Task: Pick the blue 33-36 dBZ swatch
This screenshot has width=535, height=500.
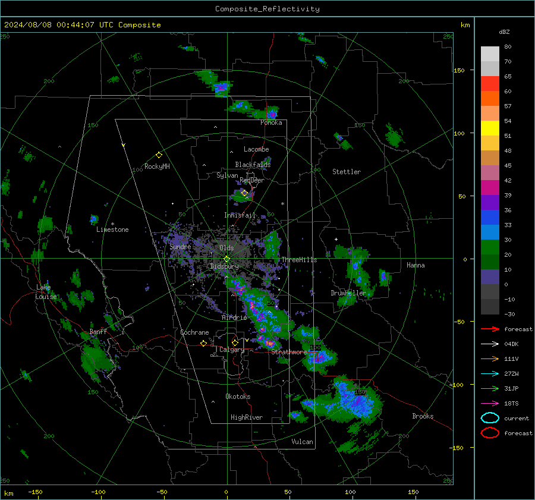Action: click(490, 218)
